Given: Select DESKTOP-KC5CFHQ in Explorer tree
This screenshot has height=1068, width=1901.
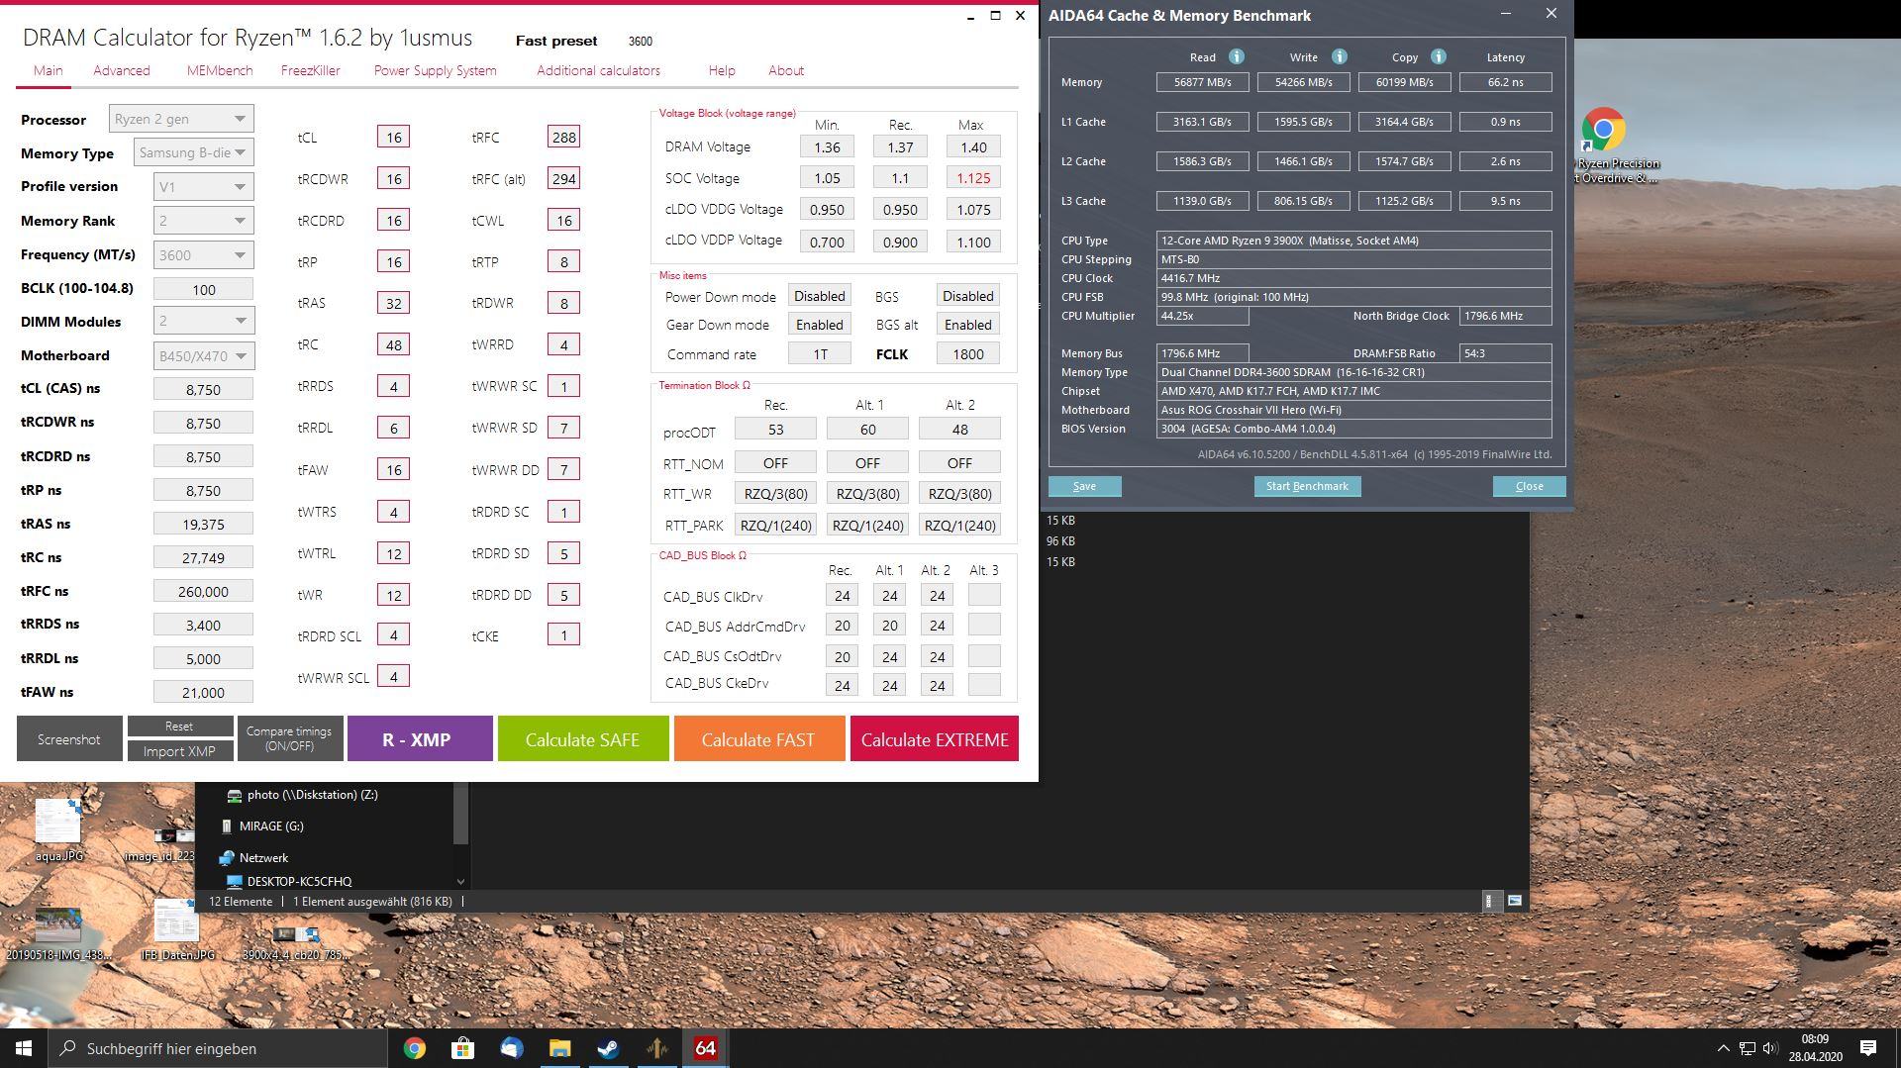Looking at the screenshot, I should (x=299, y=881).
